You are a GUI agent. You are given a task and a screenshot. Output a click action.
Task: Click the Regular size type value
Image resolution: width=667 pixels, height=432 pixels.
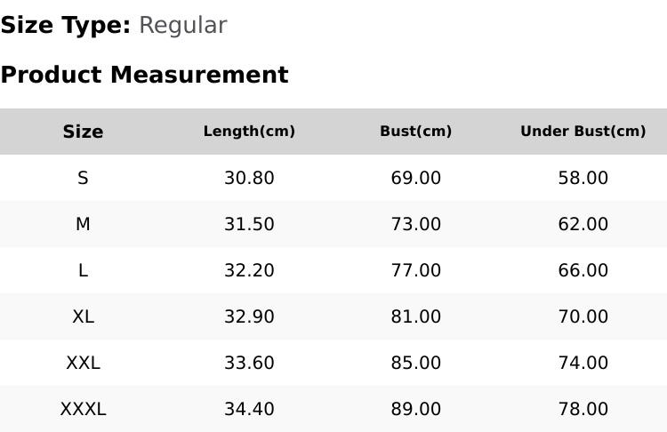tap(183, 26)
